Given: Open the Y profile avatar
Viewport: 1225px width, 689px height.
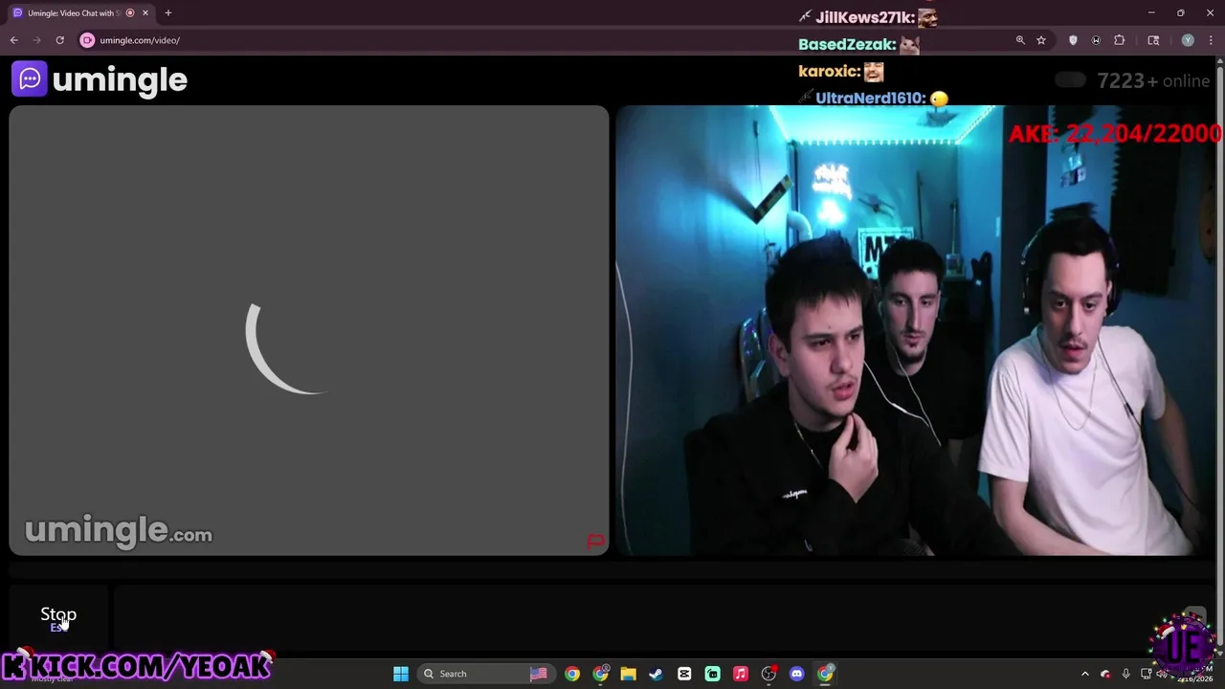Looking at the screenshot, I should click(1188, 40).
